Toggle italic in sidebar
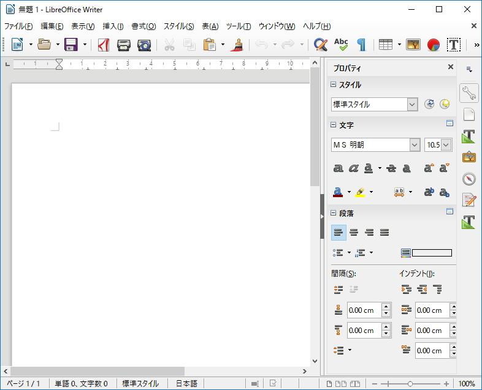Image resolution: width=482 pixels, height=390 pixels. (x=353, y=168)
